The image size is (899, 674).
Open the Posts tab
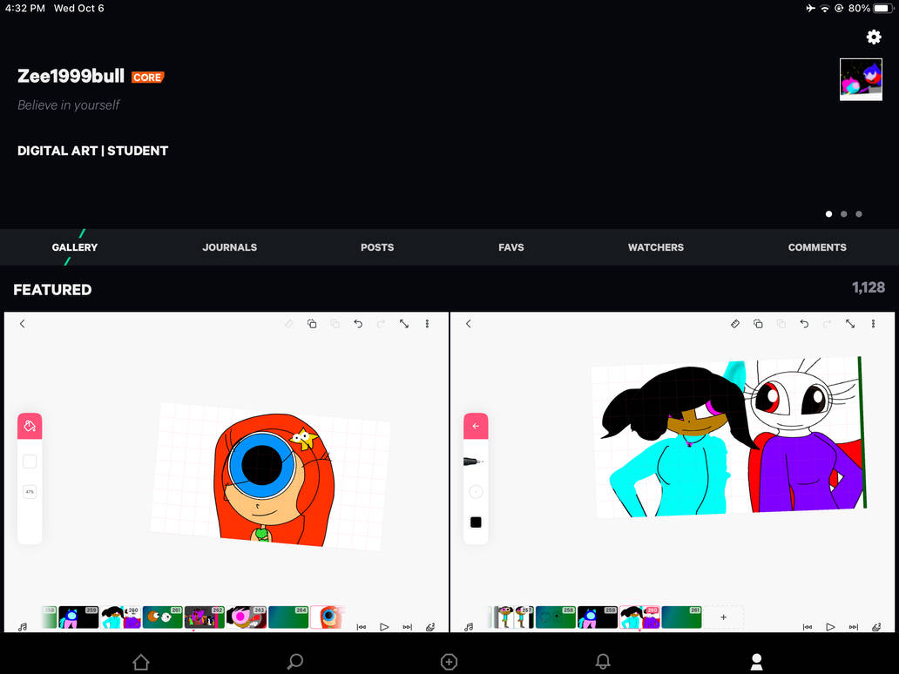[376, 247]
